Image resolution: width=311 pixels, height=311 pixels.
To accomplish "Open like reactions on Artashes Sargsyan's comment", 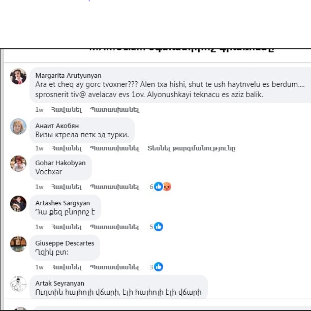I will click(x=159, y=227).
